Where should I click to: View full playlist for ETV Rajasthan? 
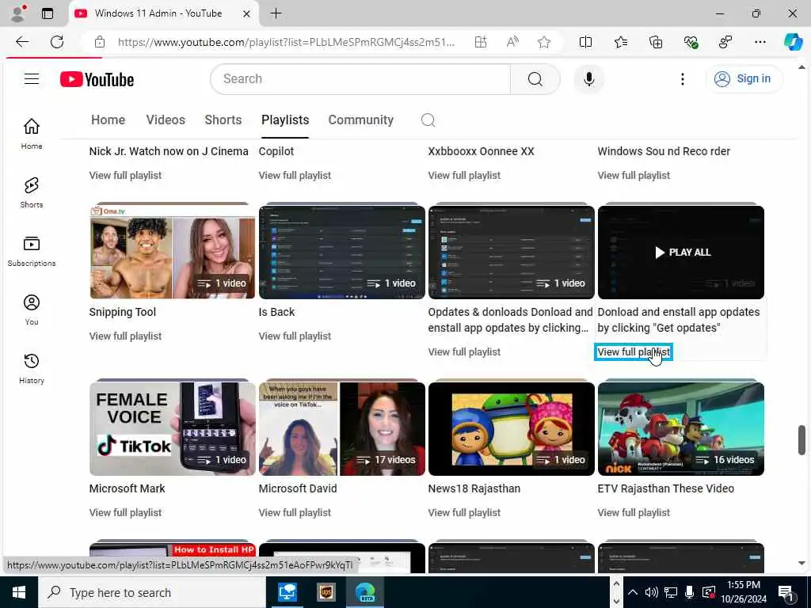pos(634,512)
